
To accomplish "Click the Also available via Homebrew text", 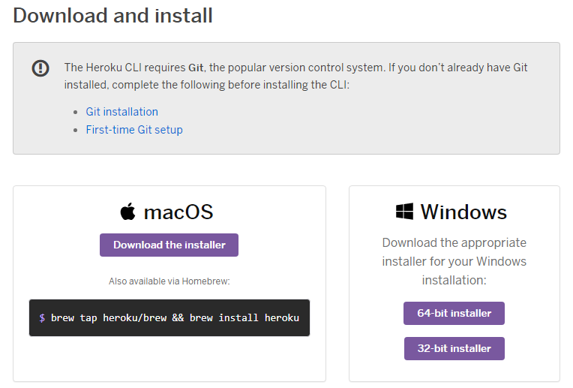I will click(x=169, y=281).
